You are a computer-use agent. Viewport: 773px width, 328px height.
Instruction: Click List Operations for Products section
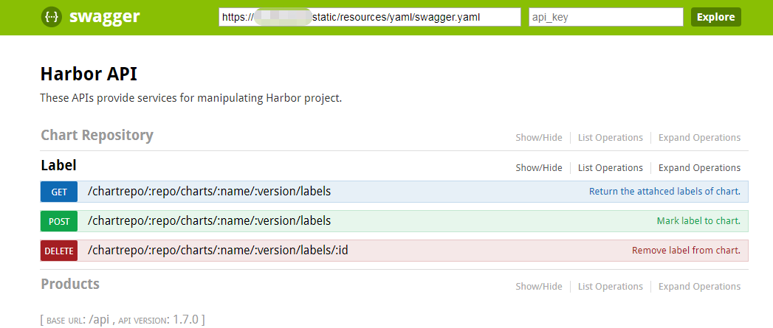point(611,287)
